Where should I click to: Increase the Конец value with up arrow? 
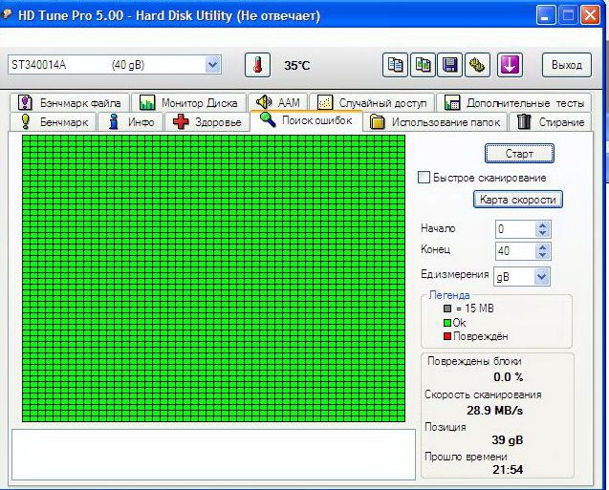click(543, 246)
